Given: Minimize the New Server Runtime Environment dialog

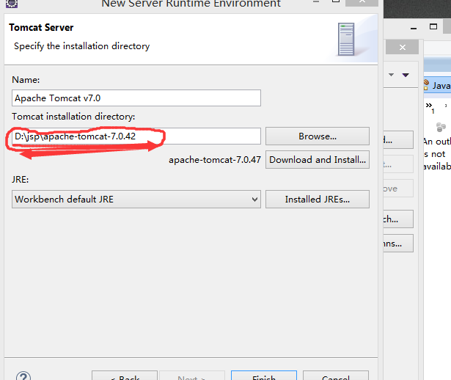Looking at the screenshot, I should click(x=316, y=1).
